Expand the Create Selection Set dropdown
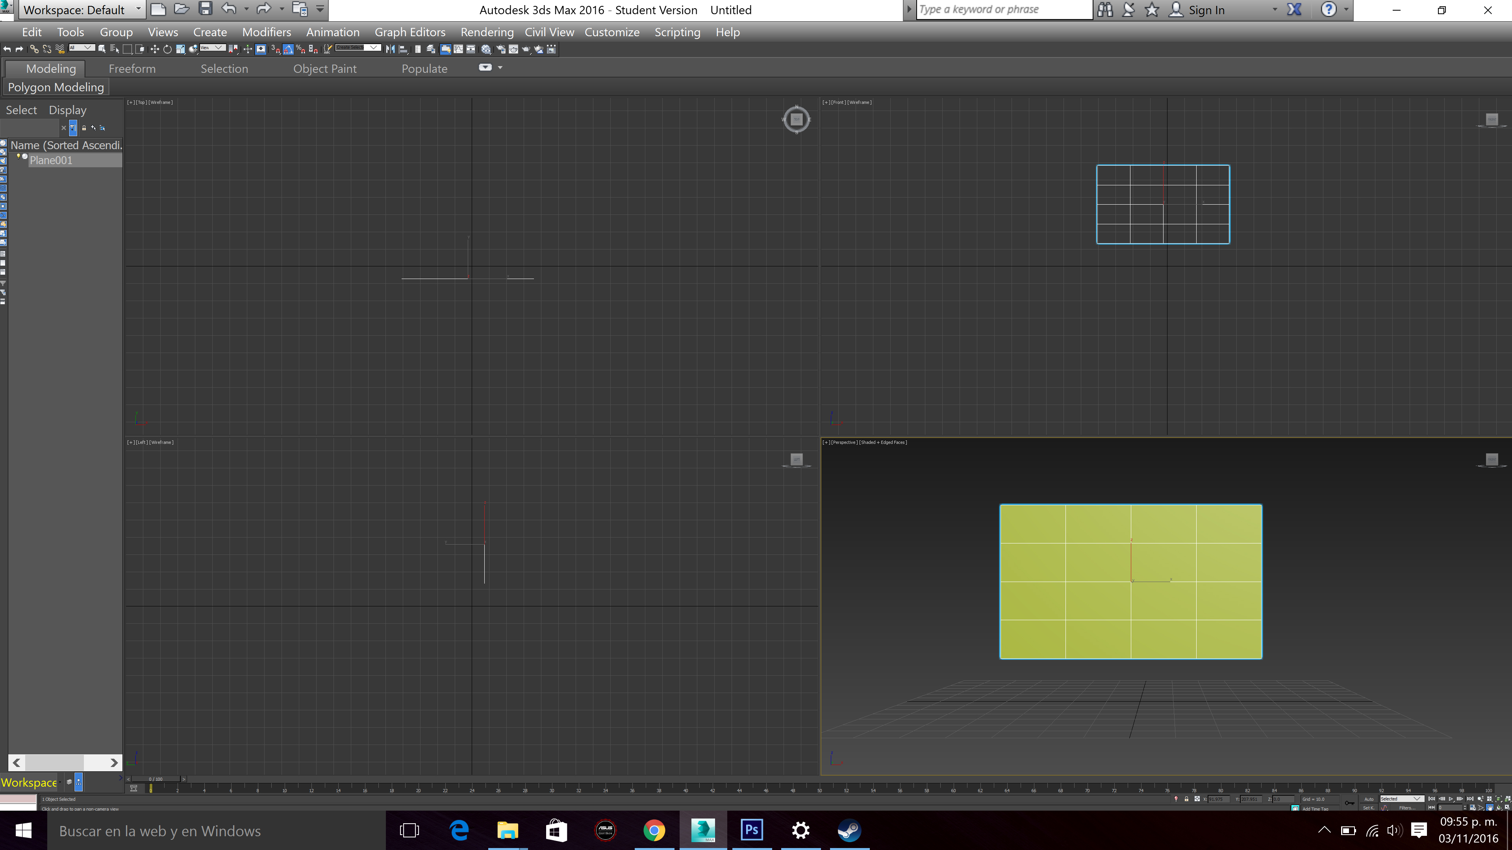1512x850 pixels. click(x=373, y=48)
